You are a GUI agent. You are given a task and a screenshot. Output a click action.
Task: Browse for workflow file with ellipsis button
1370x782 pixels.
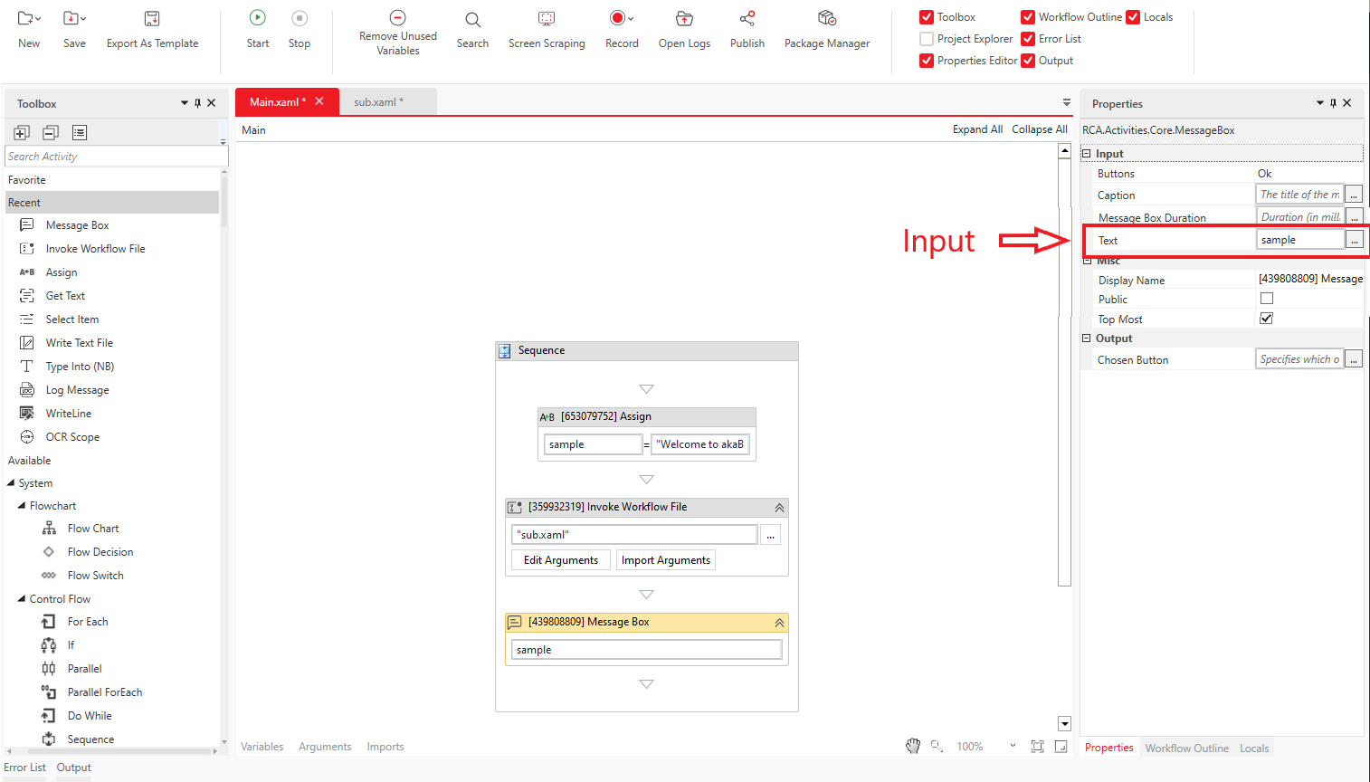pyautogui.click(x=770, y=535)
